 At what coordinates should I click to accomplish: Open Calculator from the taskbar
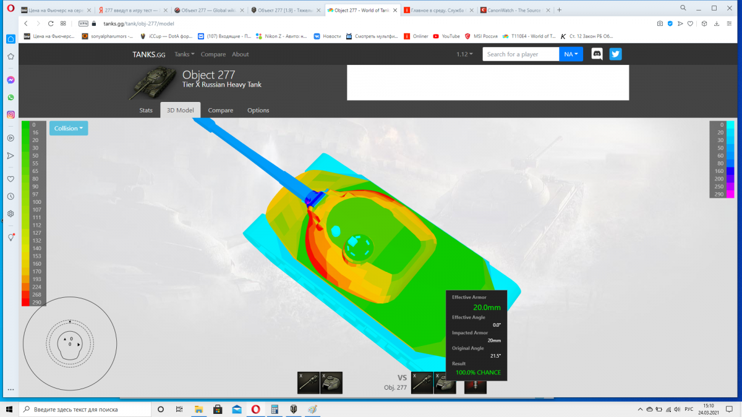click(275, 410)
